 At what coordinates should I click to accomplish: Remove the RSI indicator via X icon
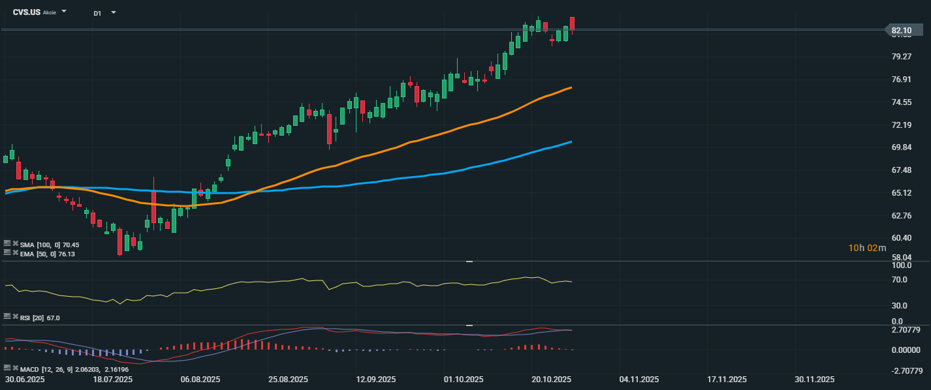[x=15, y=317]
